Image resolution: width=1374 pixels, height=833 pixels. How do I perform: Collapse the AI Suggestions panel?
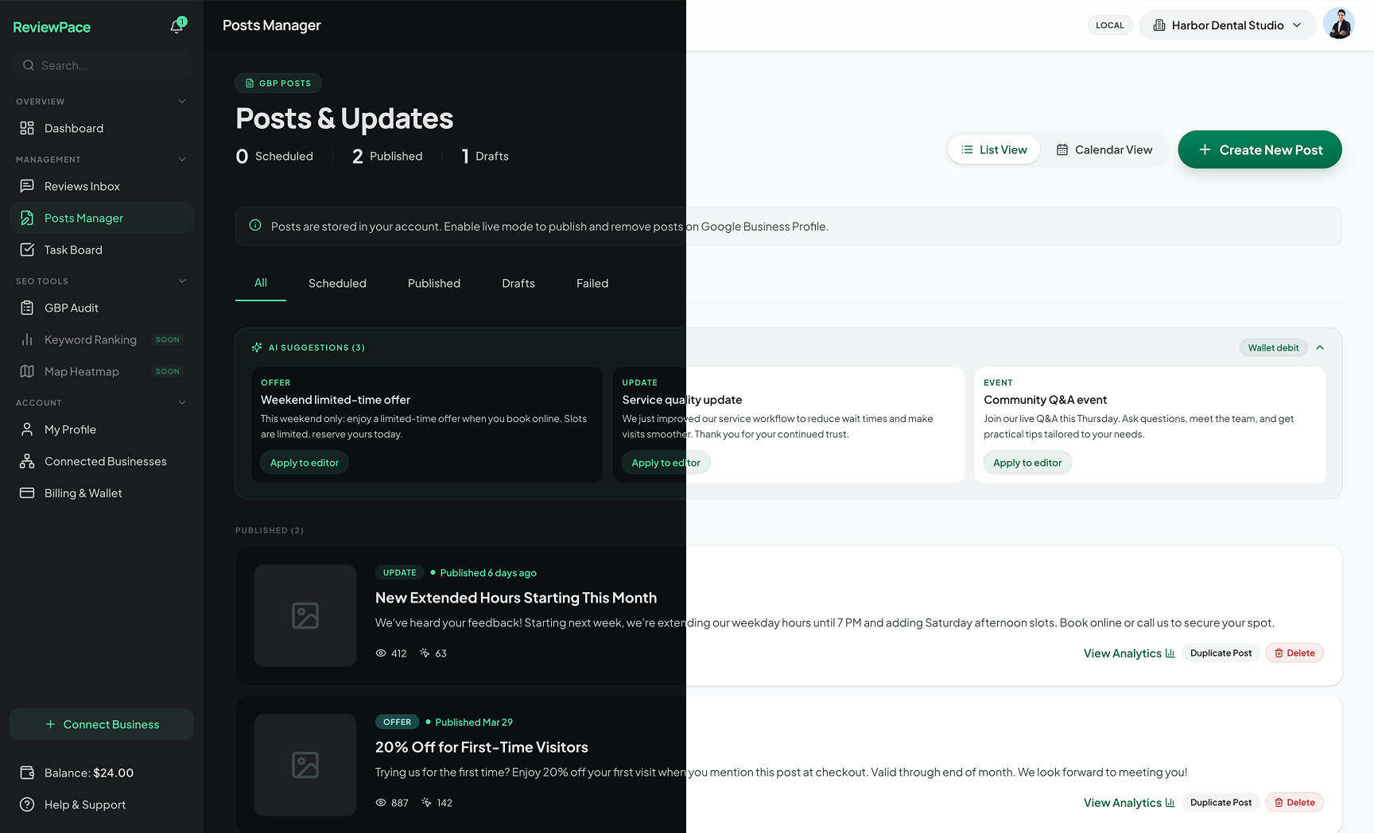point(1320,348)
